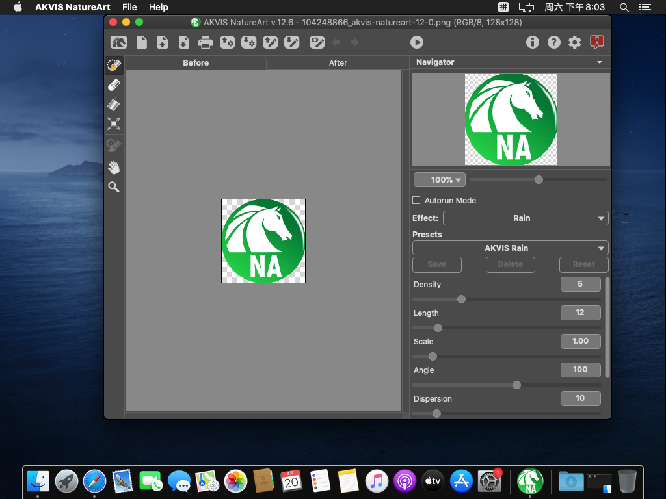Viewport: 666px width, 499px height.
Task: Click the Undo left arrow
Action: (x=336, y=42)
